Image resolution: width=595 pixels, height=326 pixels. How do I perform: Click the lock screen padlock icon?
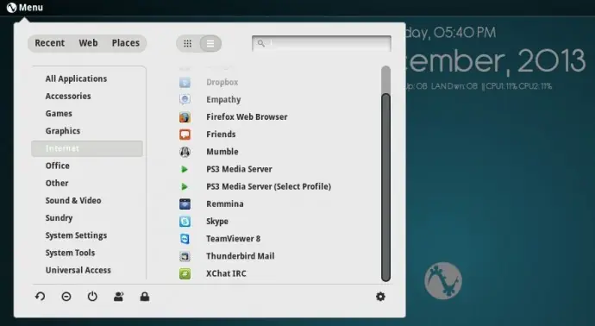coord(145,297)
